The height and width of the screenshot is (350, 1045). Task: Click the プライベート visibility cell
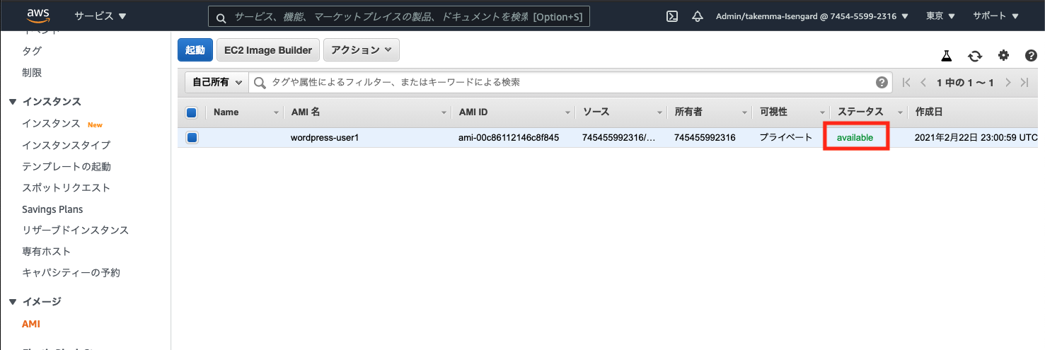[x=786, y=138]
